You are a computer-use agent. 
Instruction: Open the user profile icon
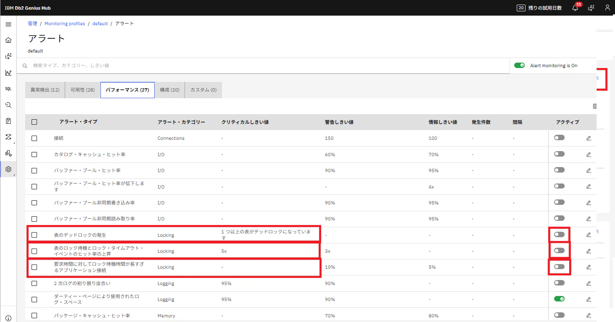pyautogui.click(x=607, y=8)
